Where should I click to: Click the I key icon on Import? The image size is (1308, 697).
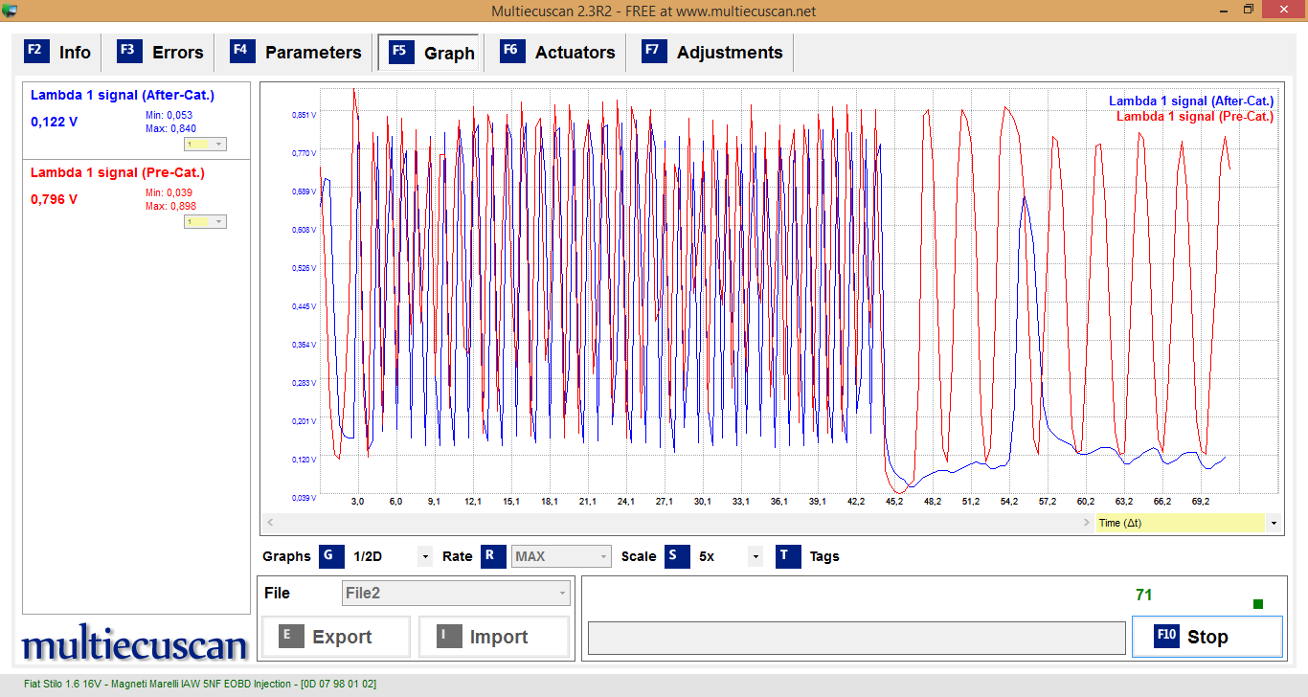click(x=449, y=637)
